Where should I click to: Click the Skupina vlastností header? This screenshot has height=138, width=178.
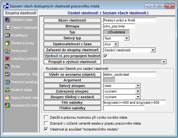(x=21, y=13)
